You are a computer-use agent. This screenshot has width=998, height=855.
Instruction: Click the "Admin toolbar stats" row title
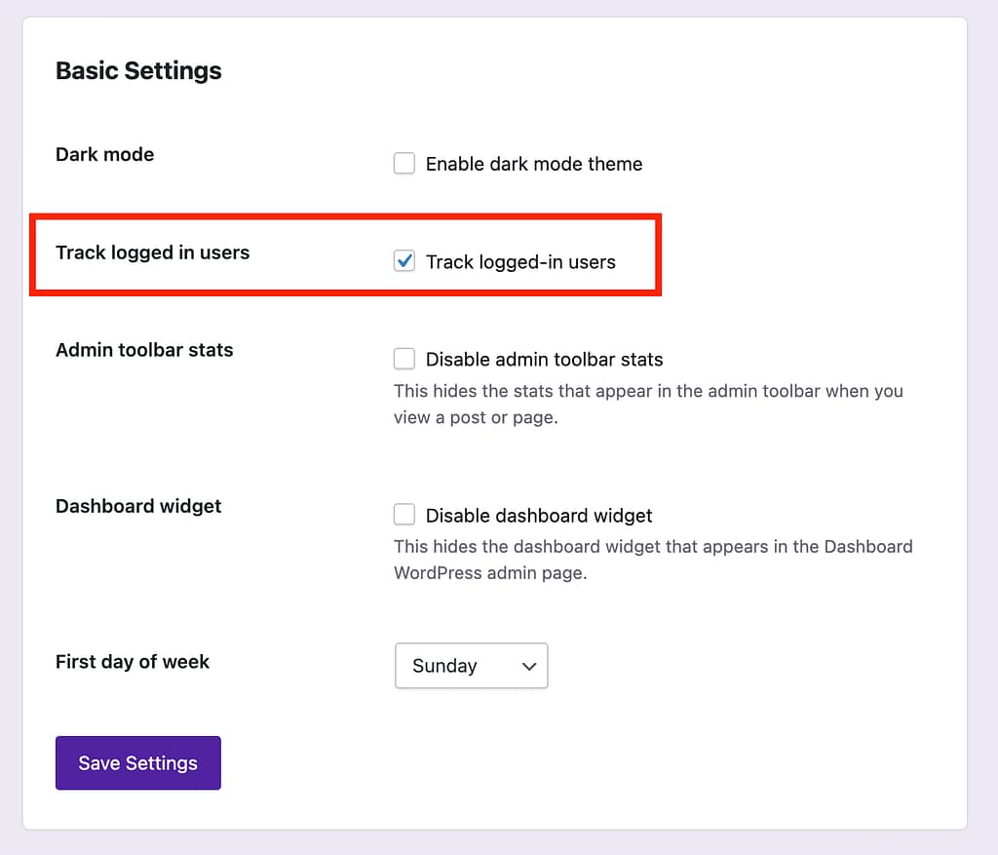[144, 350]
